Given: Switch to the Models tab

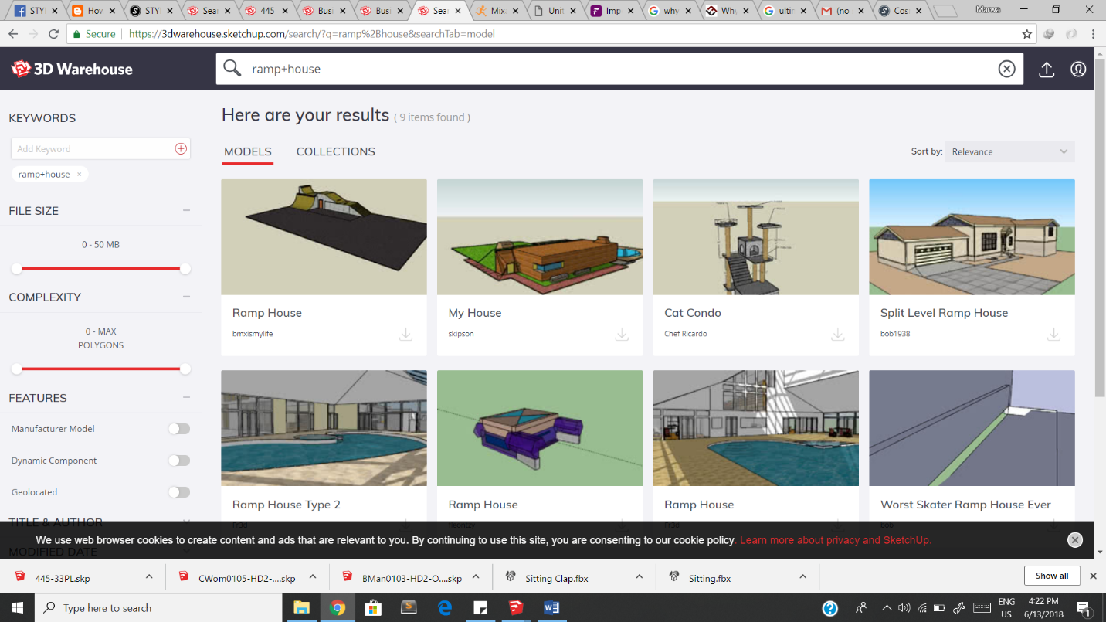Looking at the screenshot, I should (x=248, y=151).
